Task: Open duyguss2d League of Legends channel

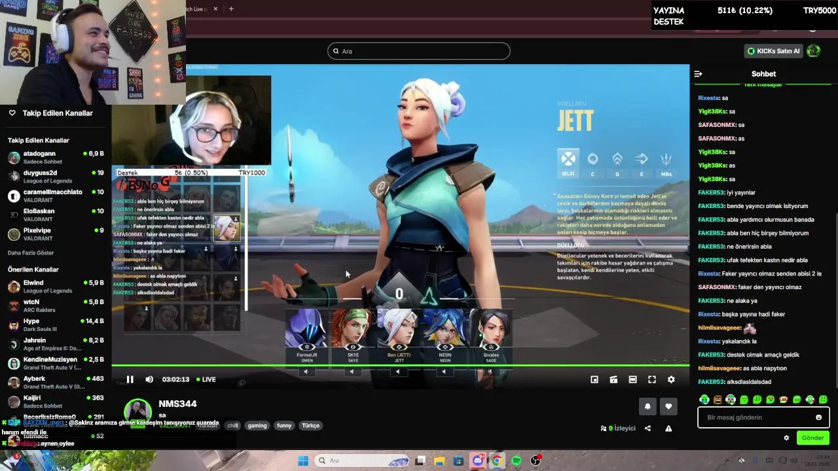Action: (x=56, y=177)
